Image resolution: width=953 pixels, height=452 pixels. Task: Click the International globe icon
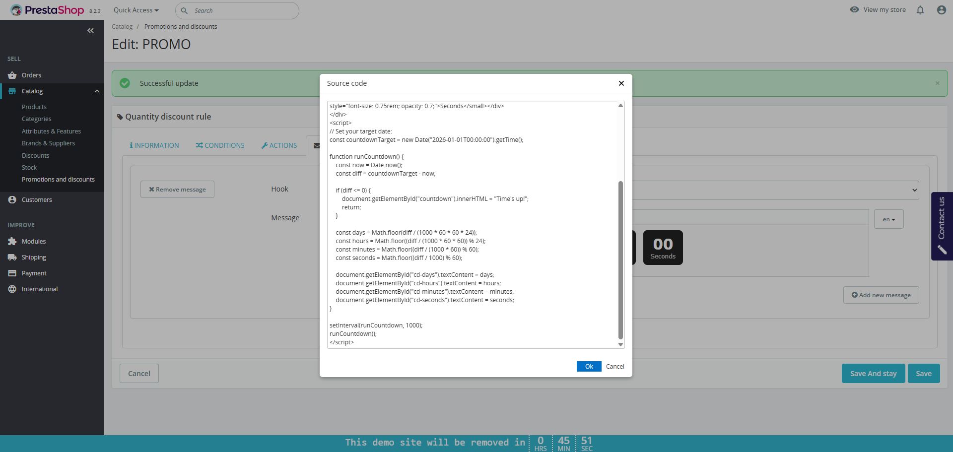(x=12, y=289)
